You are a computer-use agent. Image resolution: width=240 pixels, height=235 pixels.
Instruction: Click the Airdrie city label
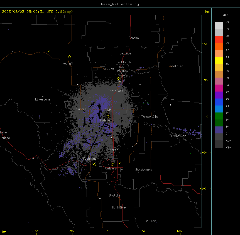[112, 150]
